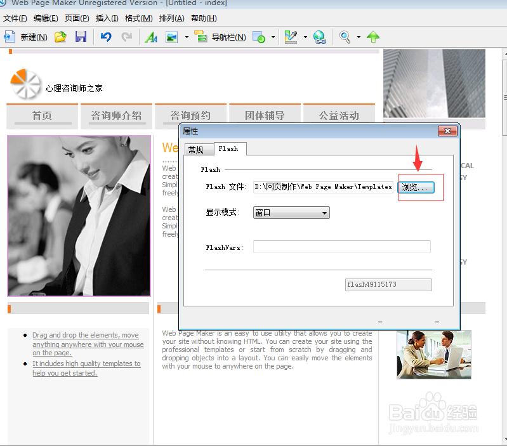Open the 插入(I) menu

point(107,18)
